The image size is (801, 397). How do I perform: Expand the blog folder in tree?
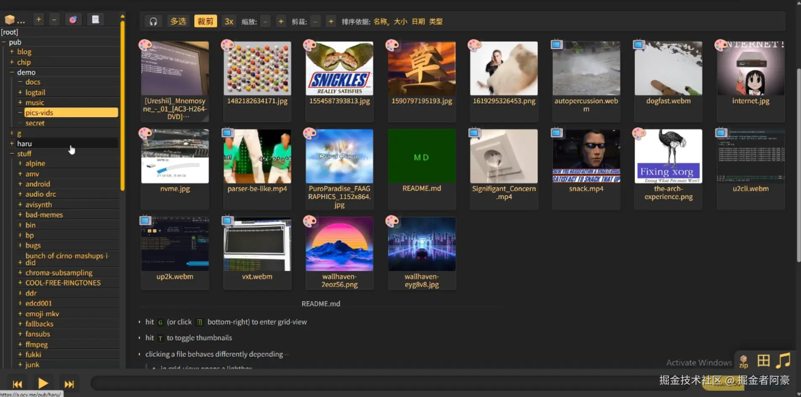tap(12, 52)
